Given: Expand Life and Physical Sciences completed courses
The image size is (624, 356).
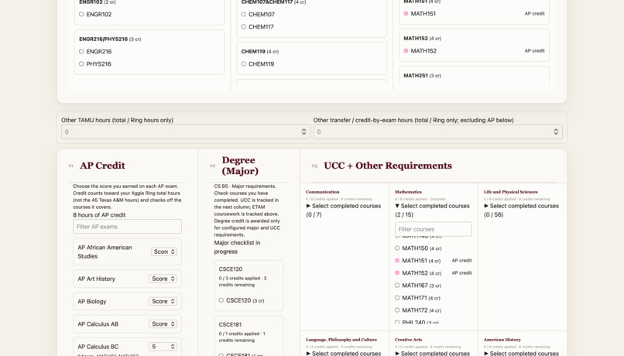Looking at the screenshot, I should pos(521,210).
